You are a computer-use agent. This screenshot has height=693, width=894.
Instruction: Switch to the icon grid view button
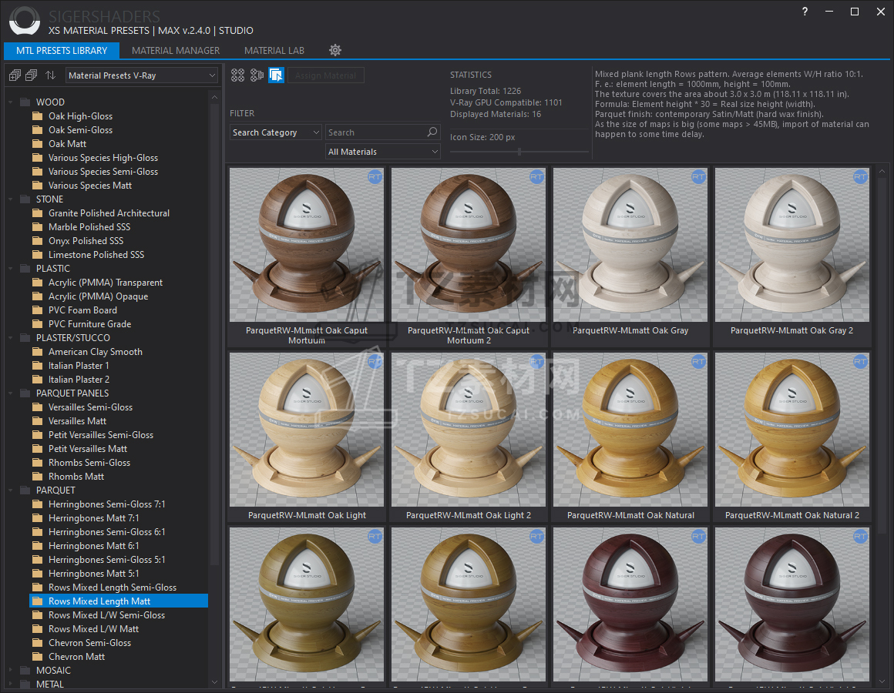237,75
